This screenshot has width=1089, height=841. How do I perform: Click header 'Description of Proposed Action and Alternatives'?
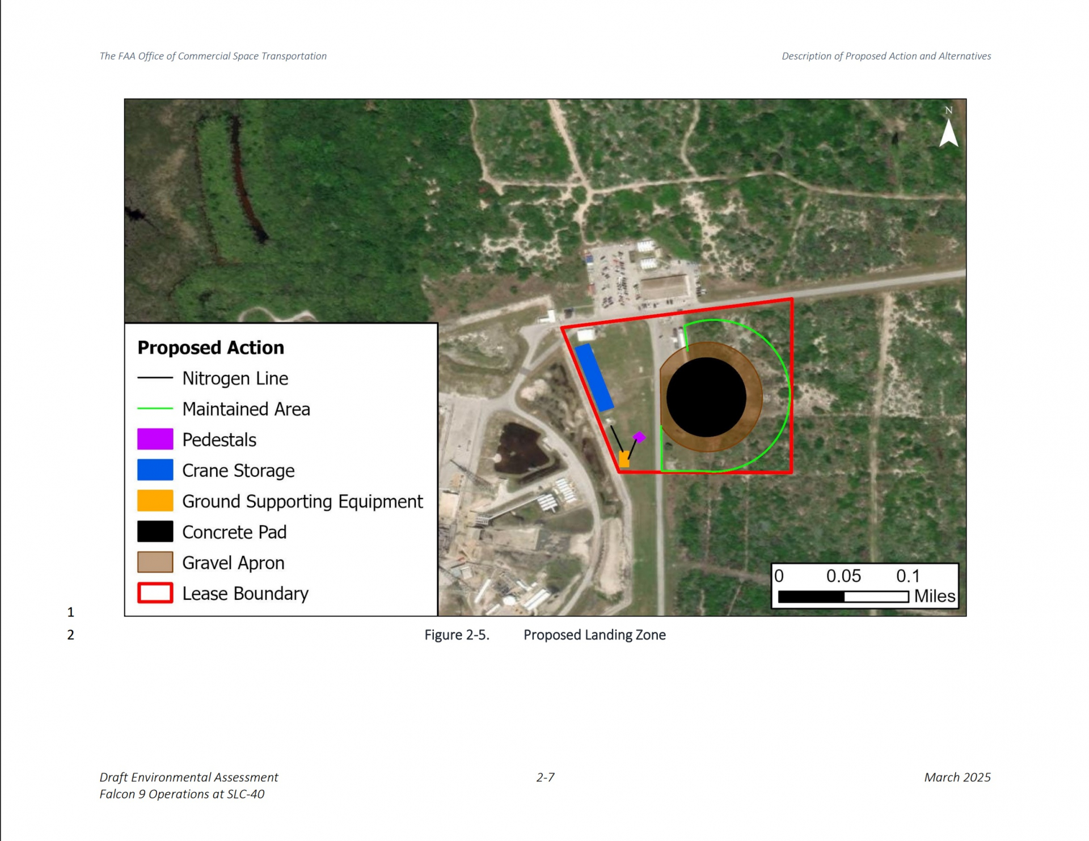(886, 56)
